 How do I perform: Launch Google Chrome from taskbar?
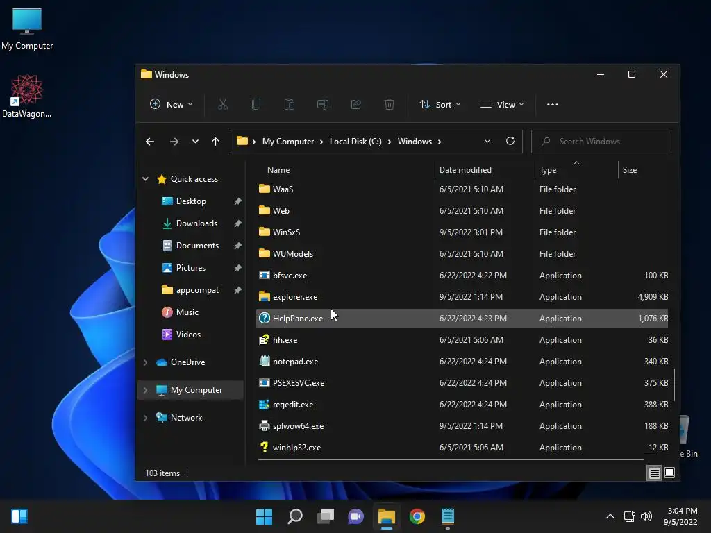(x=417, y=516)
